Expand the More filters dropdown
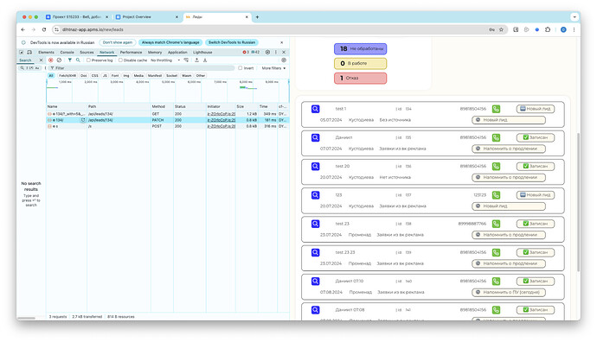This screenshot has height=342, width=597. tap(273, 68)
